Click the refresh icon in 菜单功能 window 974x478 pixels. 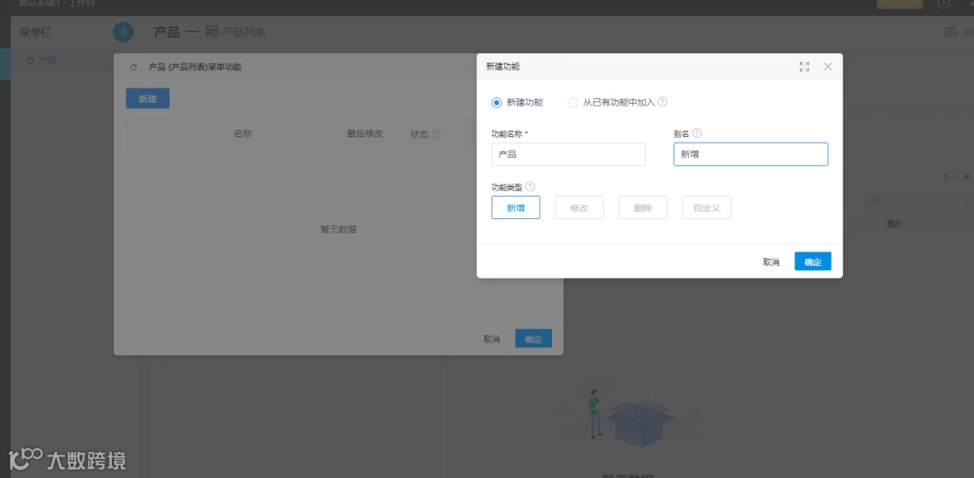[133, 67]
